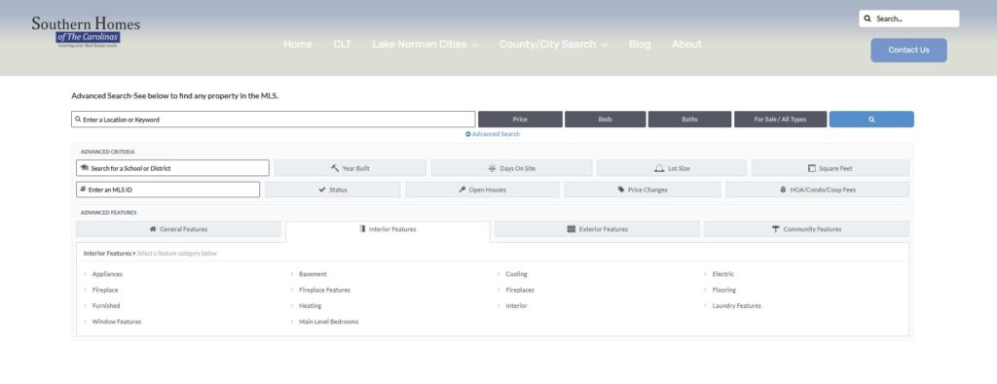Open the Price Changes filter
Image resolution: width=997 pixels, height=384 pixels.
pos(643,190)
